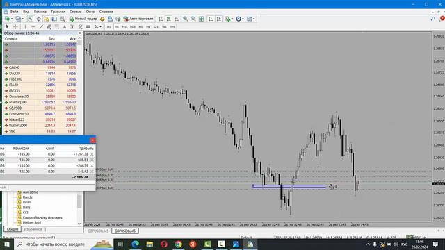This screenshot has height=250, width=445.
Task: Expand the Templates dropdown arrow
Action: point(254,19)
